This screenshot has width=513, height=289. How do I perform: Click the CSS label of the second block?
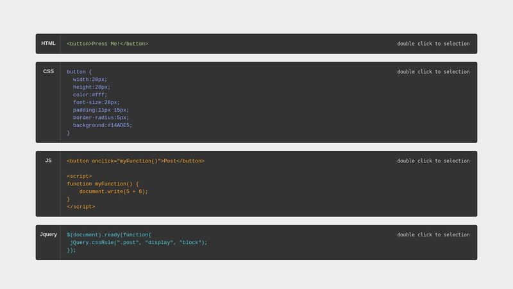[48, 71]
